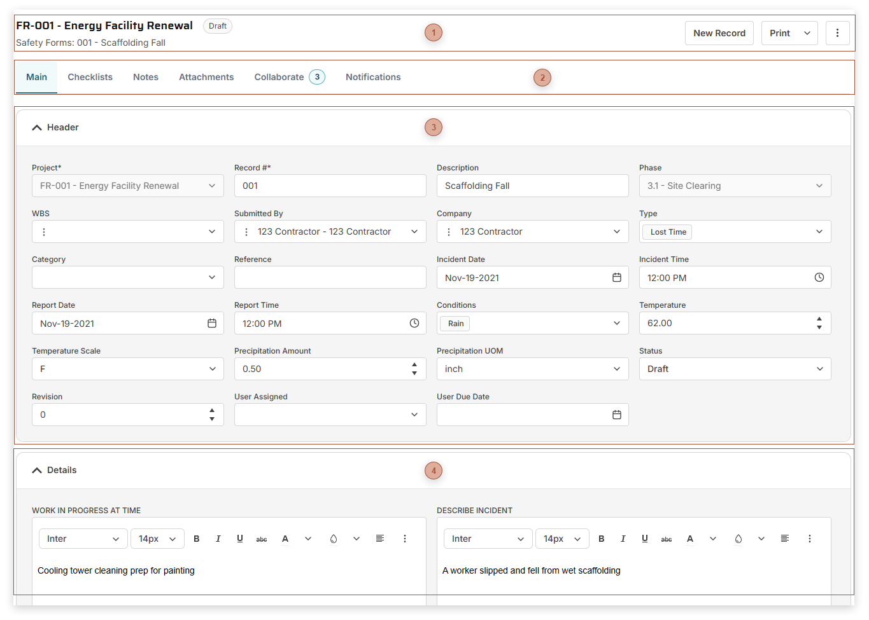Apply italic formatting in the Describe Incident editor

623,538
